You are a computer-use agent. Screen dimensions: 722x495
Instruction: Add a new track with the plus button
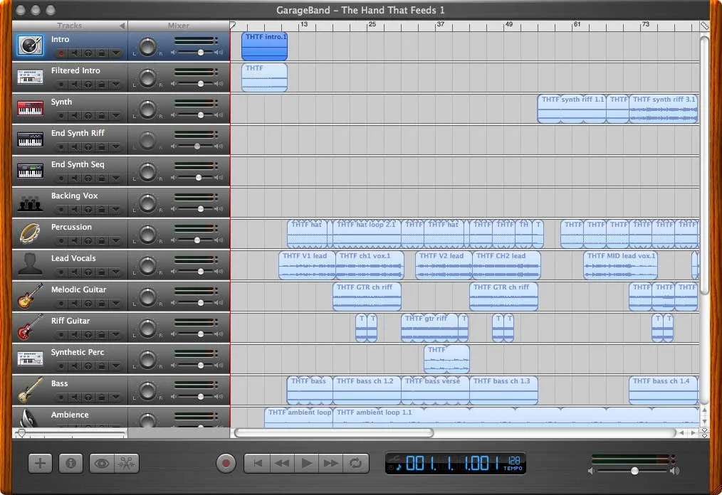(40, 462)
